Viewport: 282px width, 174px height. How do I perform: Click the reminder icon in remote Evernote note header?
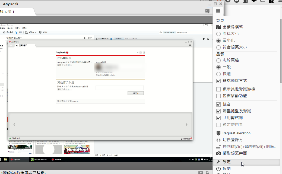coord(204,39)
